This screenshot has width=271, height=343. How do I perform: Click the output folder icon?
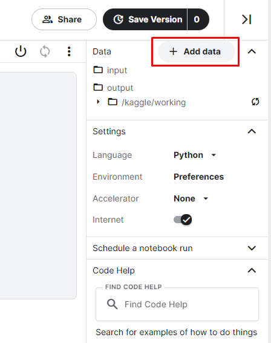click(x=98, y=87)
